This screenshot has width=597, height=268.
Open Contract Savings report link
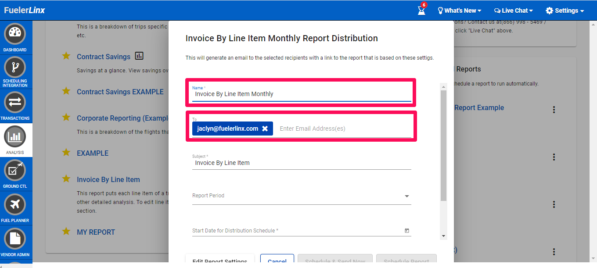click(104, 57)
